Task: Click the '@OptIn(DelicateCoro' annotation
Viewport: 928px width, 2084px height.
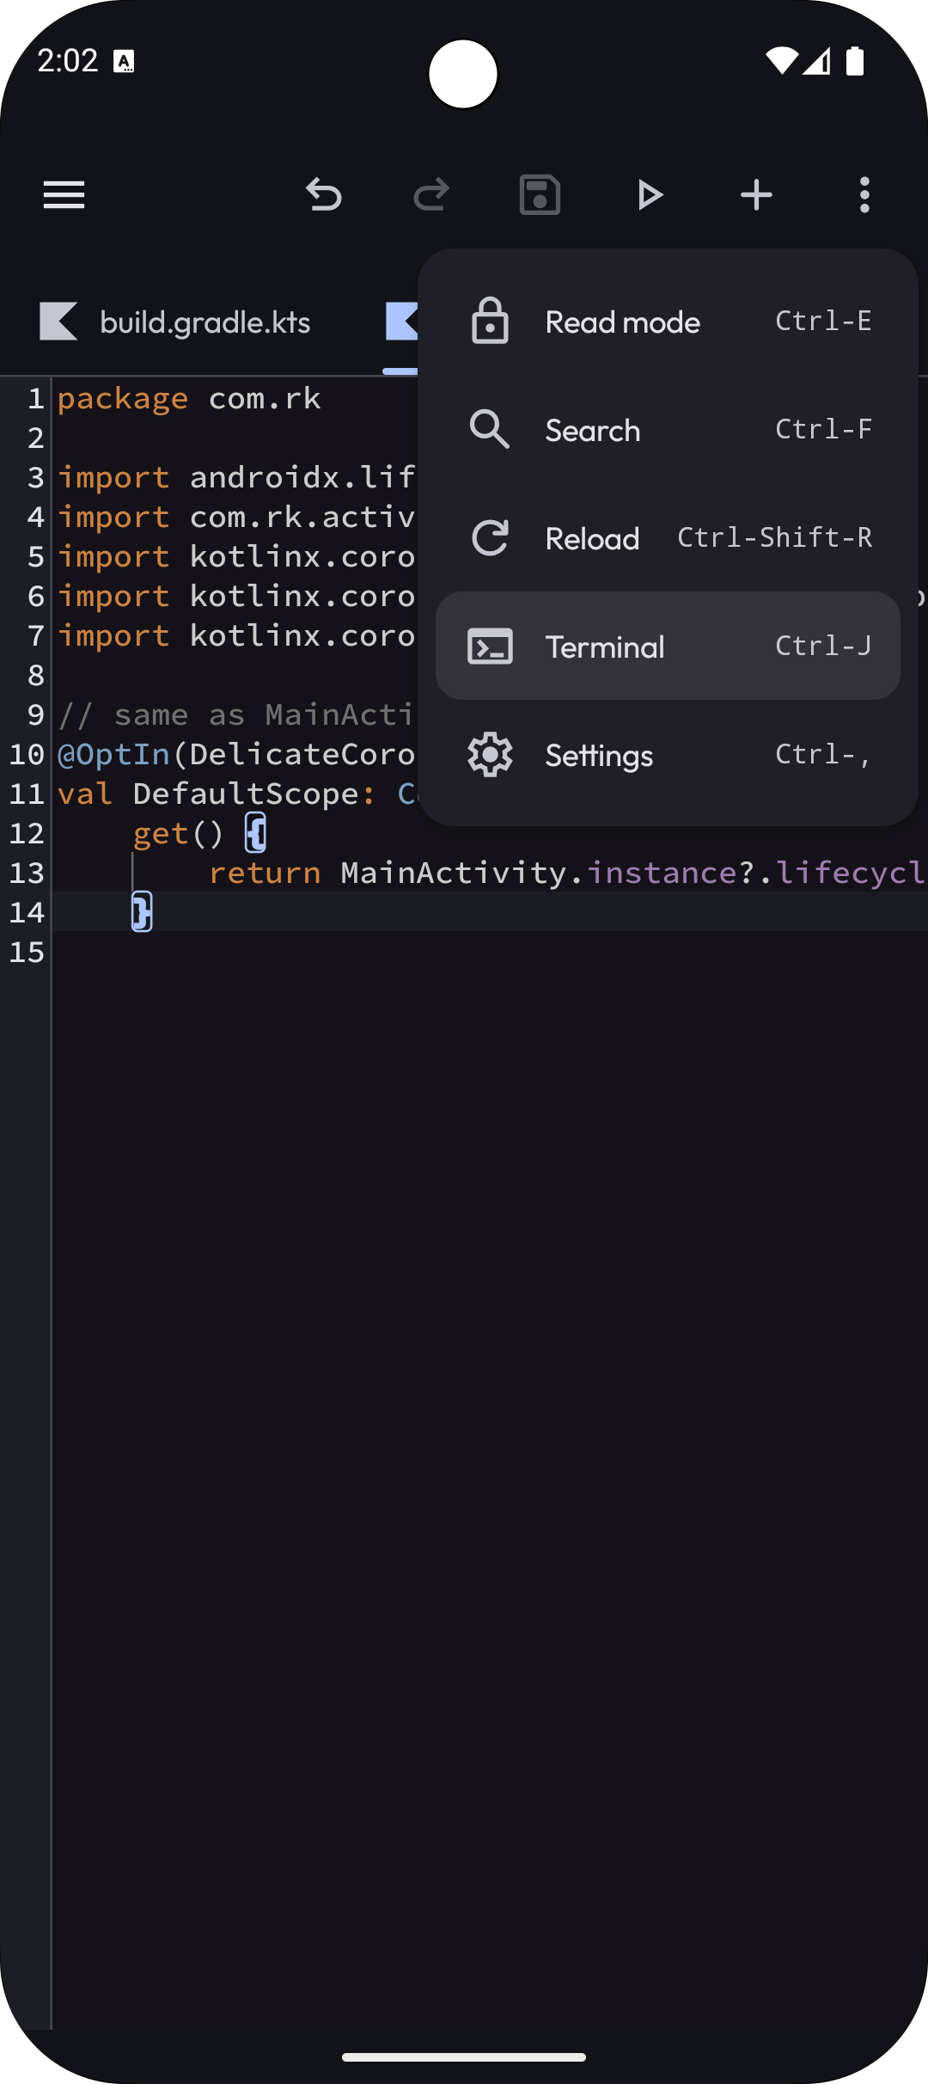Action: tap(236, 754)
